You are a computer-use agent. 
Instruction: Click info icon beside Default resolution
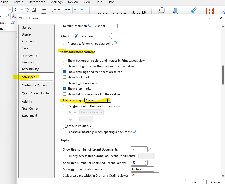pos(90,26)
